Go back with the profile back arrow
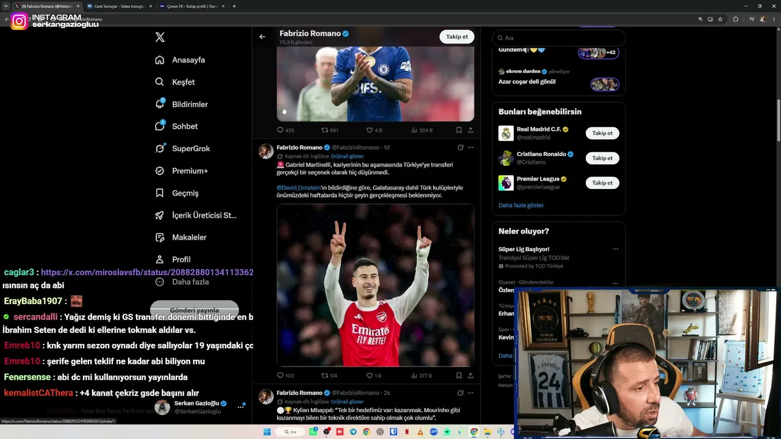This screenshot has height=439, width=781. [262, 37]
